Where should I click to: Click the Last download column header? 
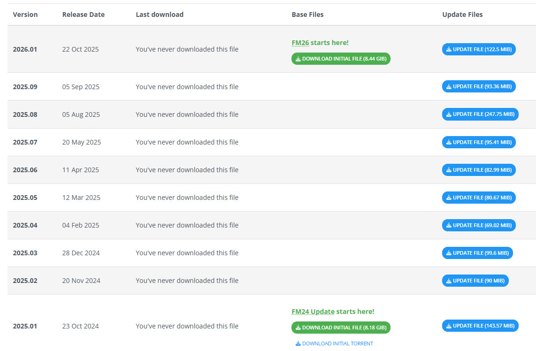click(x=160, y=15)
